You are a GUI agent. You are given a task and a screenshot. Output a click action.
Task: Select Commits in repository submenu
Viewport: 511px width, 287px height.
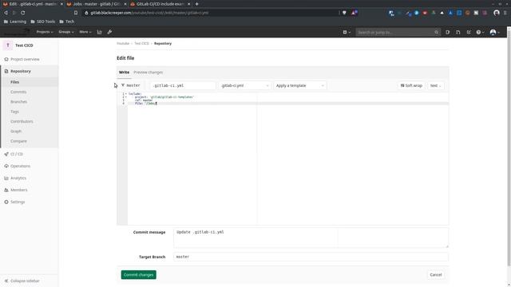pyautogui.click(x=18, y=92)
